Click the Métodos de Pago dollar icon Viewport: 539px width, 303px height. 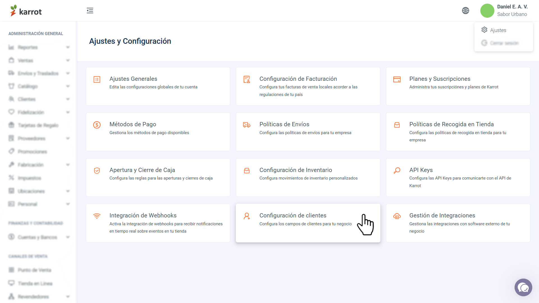[x=97, y=125]
